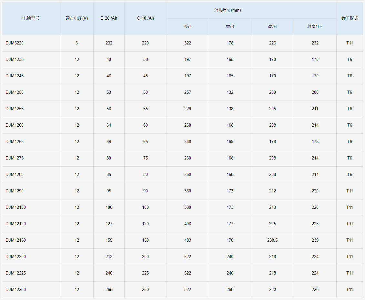The image size is (365, 300).
Task: Click length 257 in DJM1250 row
Action: tap(188, 92)
